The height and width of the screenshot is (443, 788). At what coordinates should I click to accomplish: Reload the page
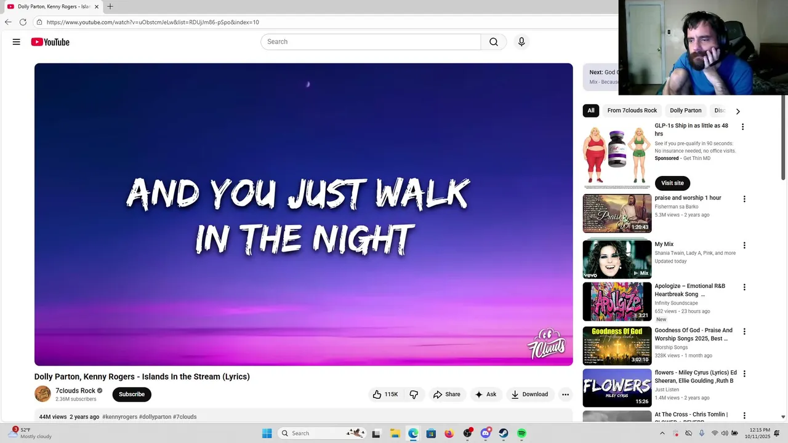click(x=23, y=22)
